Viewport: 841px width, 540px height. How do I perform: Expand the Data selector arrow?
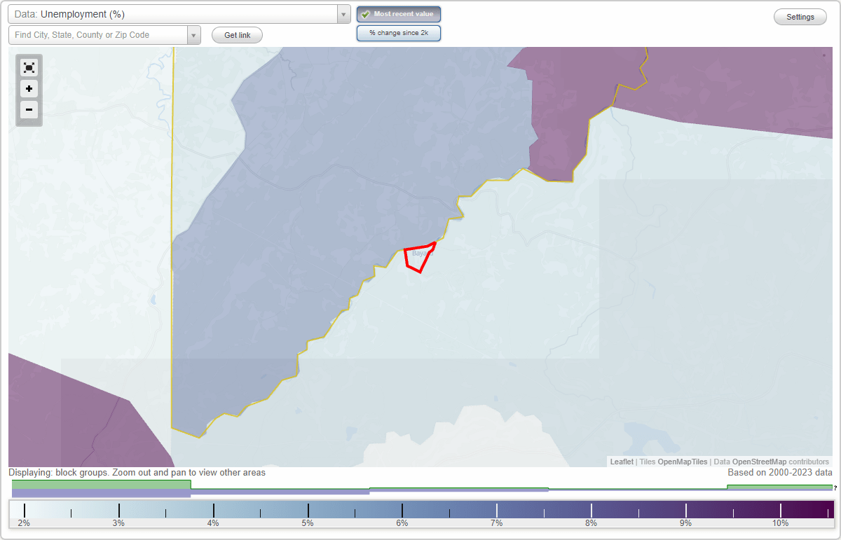tap(343, 14)
